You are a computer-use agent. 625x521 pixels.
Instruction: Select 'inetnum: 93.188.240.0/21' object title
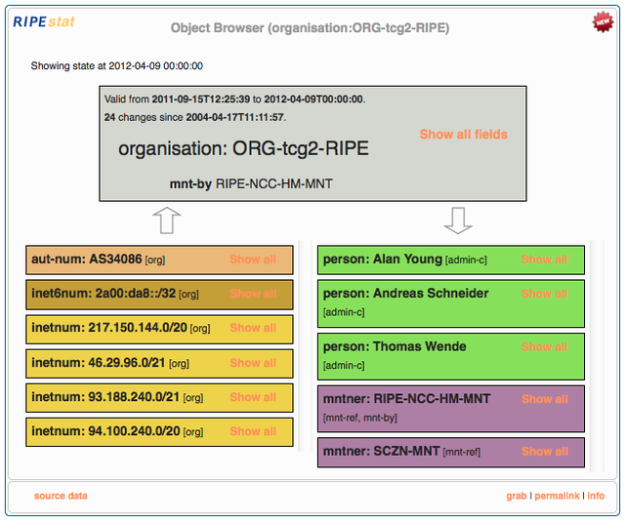pos(105,397)
